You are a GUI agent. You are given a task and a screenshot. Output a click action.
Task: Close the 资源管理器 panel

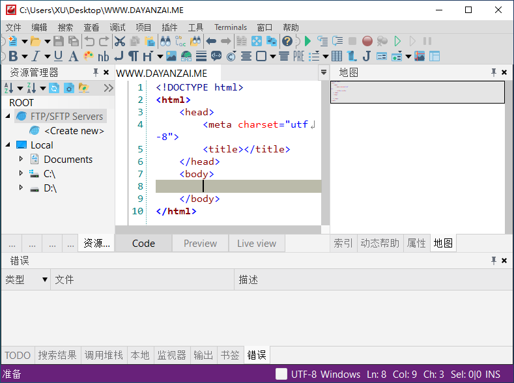pos(106,72)
